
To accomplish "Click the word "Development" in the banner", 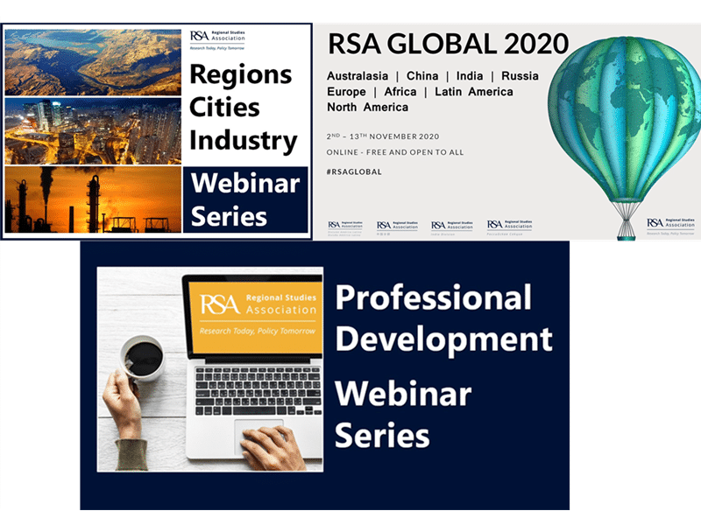I will [444, 340].
